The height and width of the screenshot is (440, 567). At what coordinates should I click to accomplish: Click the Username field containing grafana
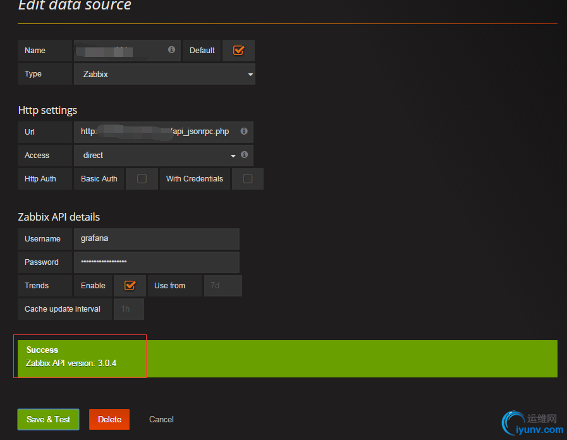[157, 238]
